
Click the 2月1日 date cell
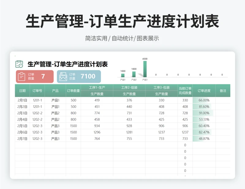pyautogui.click(x=22, y=100)
